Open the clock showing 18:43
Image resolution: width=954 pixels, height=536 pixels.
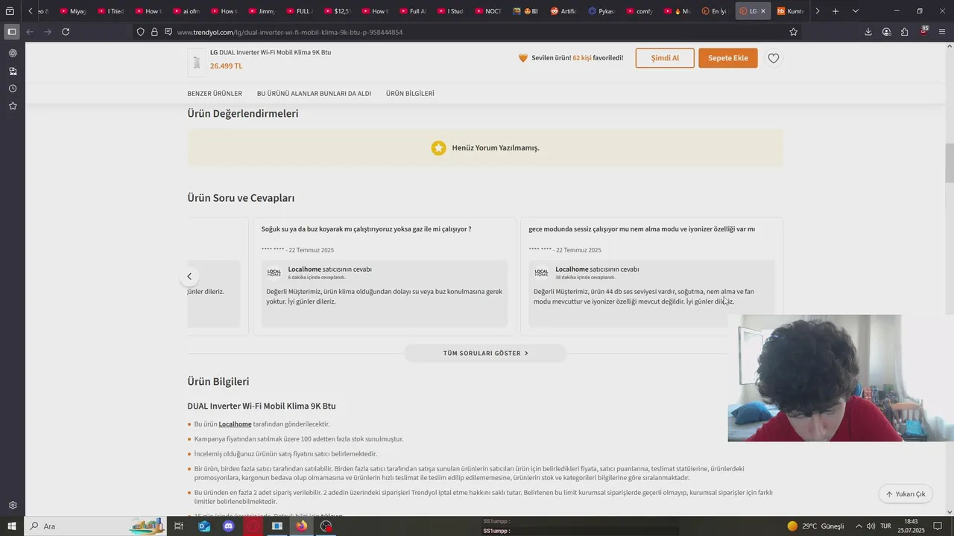tap(911, 526)
